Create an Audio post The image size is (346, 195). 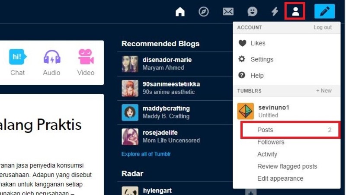tap(51, 62)
